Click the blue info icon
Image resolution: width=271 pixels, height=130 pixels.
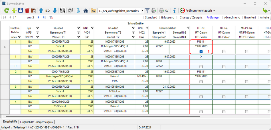[x=175, y=11]
